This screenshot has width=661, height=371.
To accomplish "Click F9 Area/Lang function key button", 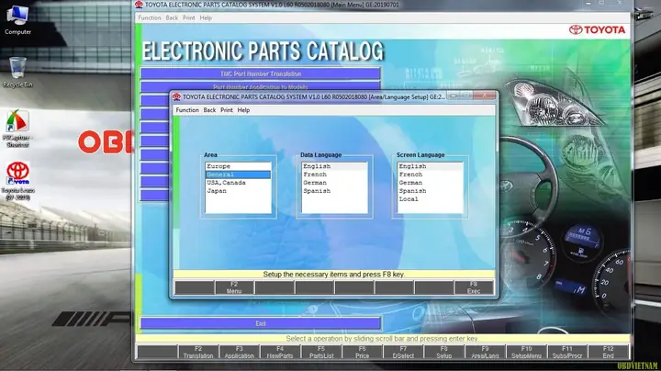I will (x=485, y=353).
